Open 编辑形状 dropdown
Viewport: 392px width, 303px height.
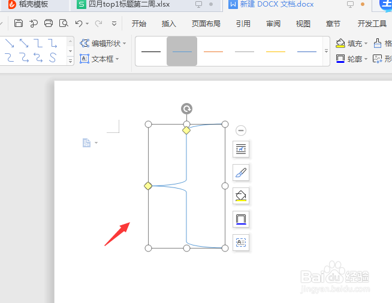point(102,44)
